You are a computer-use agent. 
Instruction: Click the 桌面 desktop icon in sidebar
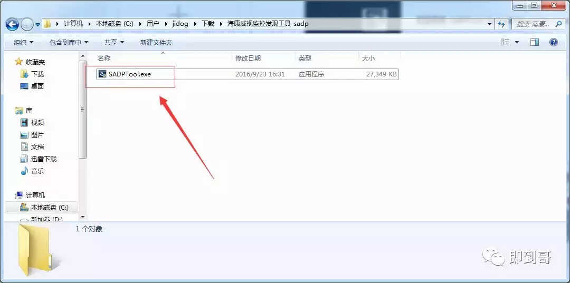point(24,86)
